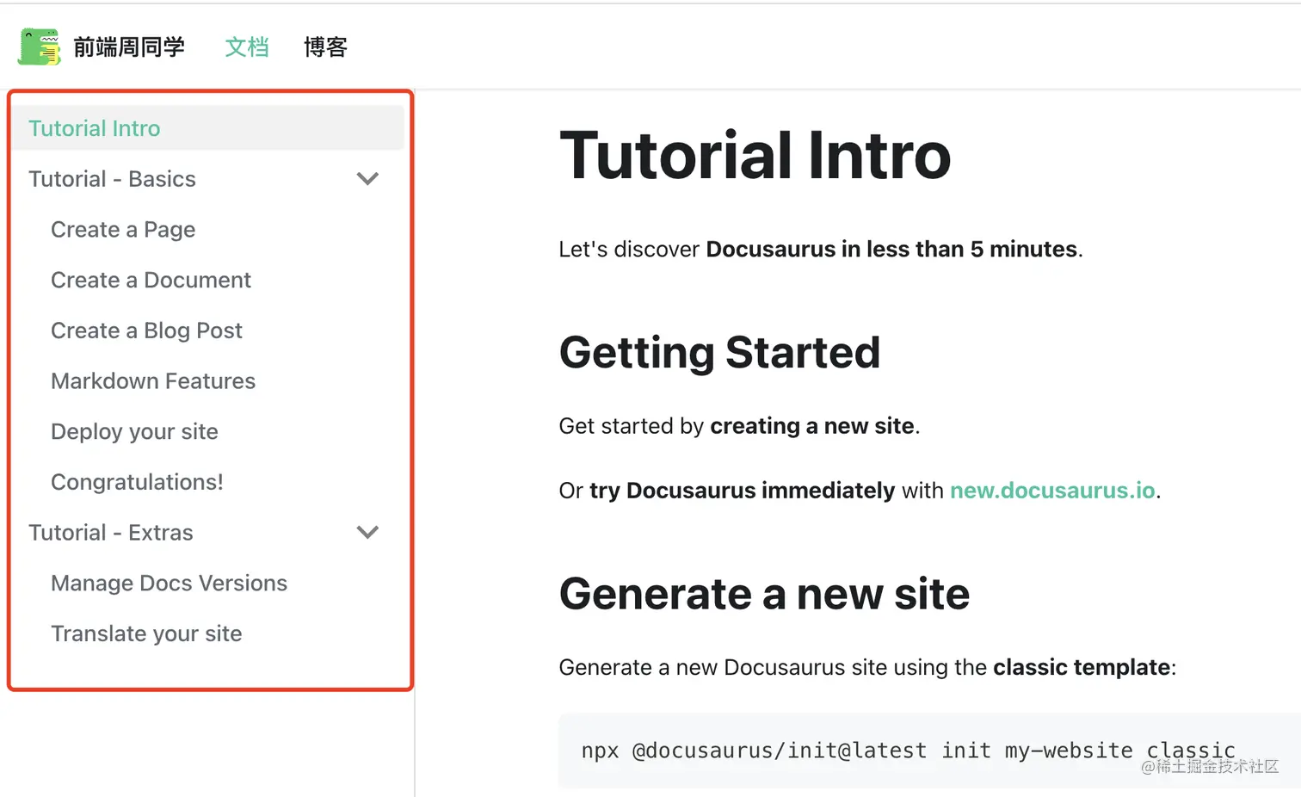This screenshot has width=1301, height=797.
Task: Click the 'creating a new site' bold text
Action: click(x=812, y=426)
